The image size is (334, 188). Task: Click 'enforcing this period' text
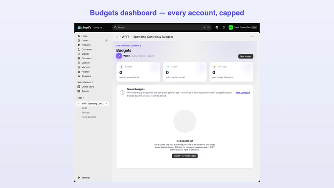click(x=175, y=77)
